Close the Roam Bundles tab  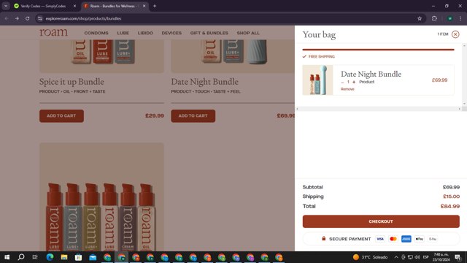click(x=144, y=6)
